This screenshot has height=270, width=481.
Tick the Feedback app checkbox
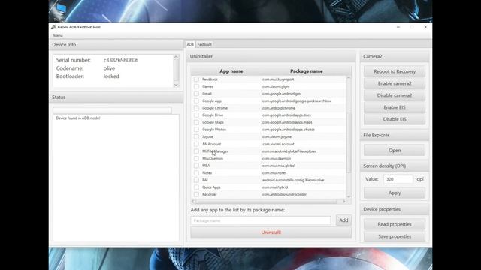click(196, 79)
